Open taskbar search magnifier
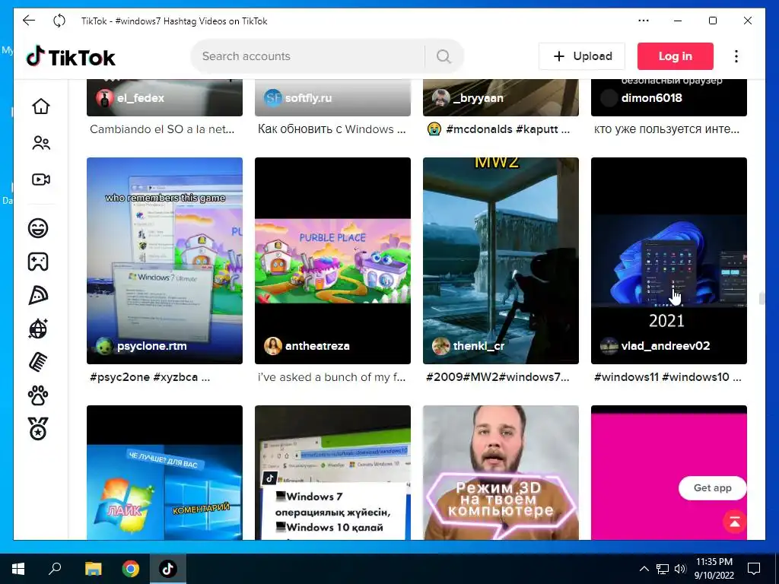 coord(55,569)
